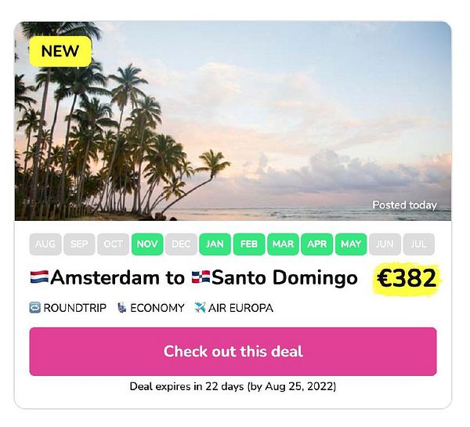Choose the APR month tag
470x427 pixels.
click(316, 244)
